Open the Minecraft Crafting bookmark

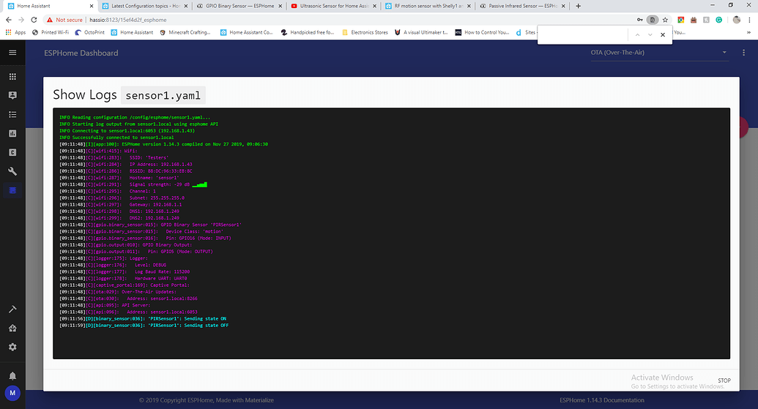[185, 32]
